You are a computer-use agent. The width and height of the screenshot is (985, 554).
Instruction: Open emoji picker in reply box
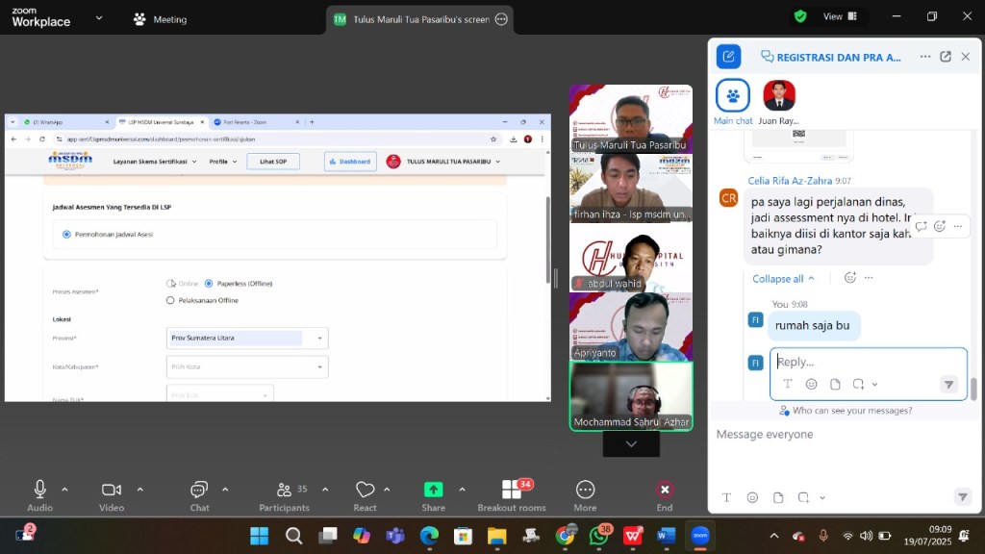pos(811,384)
